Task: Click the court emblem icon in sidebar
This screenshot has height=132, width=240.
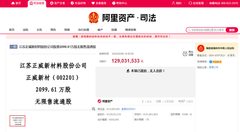Action: (x=201, y=48)
